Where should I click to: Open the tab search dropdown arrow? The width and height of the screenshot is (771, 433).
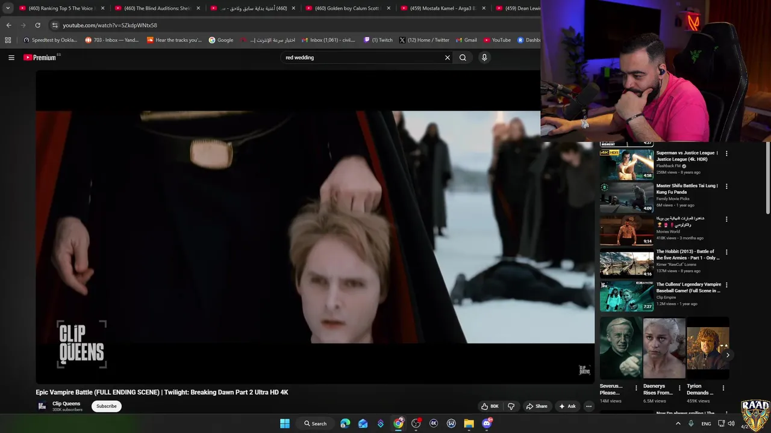(x=7, y=8)
